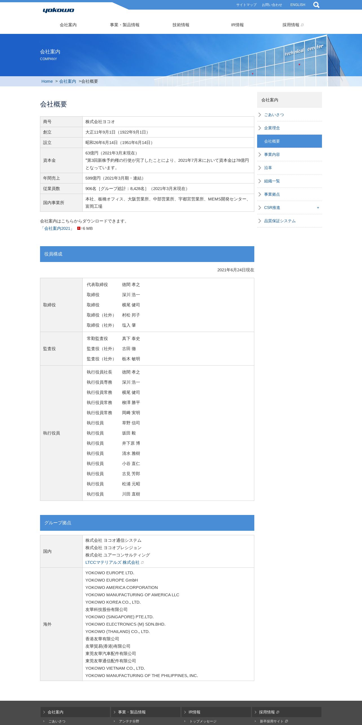Open 技術情報 main menu
This screenshot has height=725, width=362.
click(x=181, y=25)
